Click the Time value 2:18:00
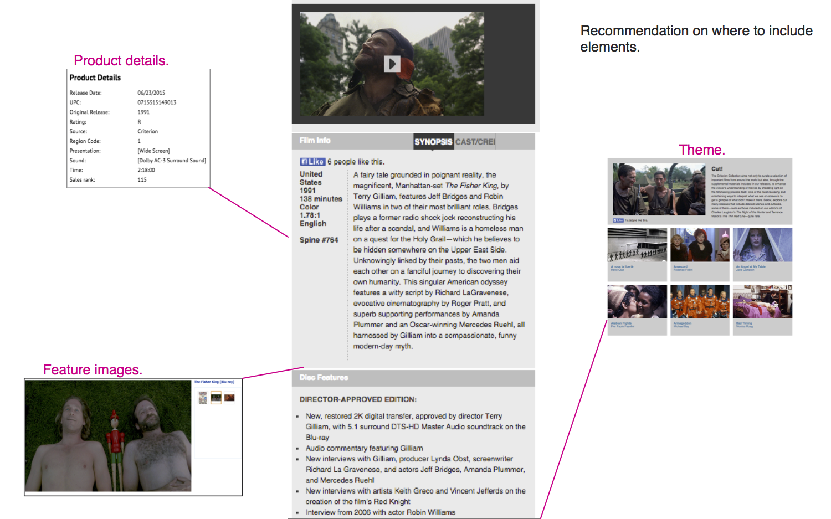 [x=146, y=171]
